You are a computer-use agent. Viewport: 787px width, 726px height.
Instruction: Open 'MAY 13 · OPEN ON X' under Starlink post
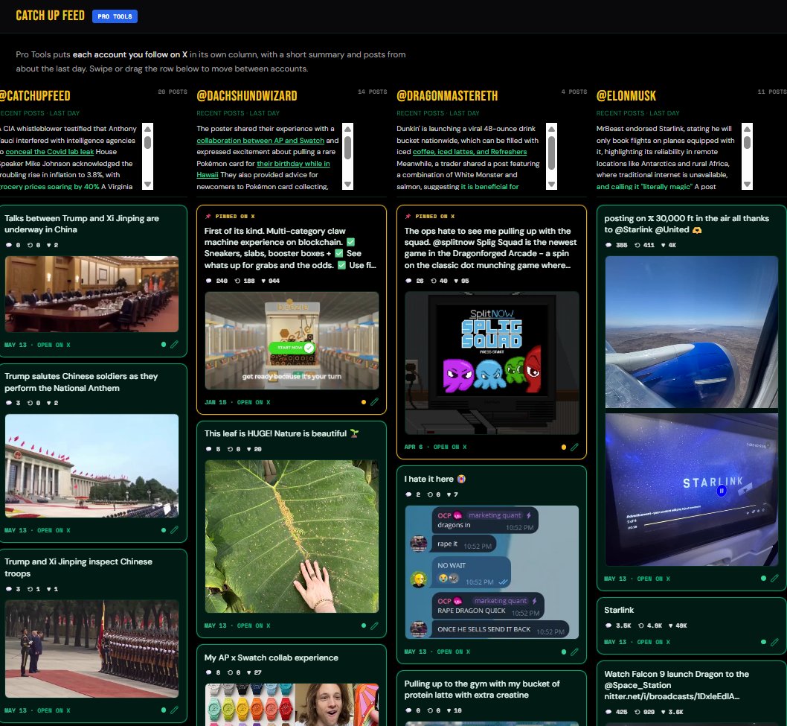point(637,642)
